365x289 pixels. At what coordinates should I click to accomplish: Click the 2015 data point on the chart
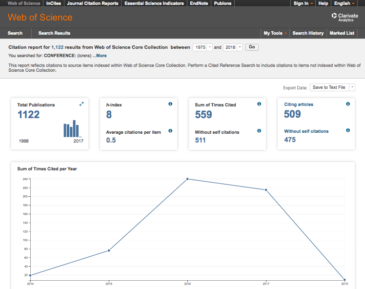pyautogui.click(x=109, y=250)
